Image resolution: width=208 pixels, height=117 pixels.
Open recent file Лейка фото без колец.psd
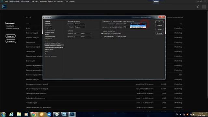point(35,98)
